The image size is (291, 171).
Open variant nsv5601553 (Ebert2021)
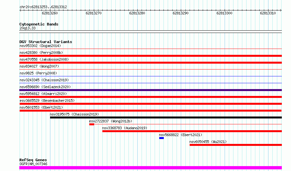pyautogui.click(x=41, y=107)
